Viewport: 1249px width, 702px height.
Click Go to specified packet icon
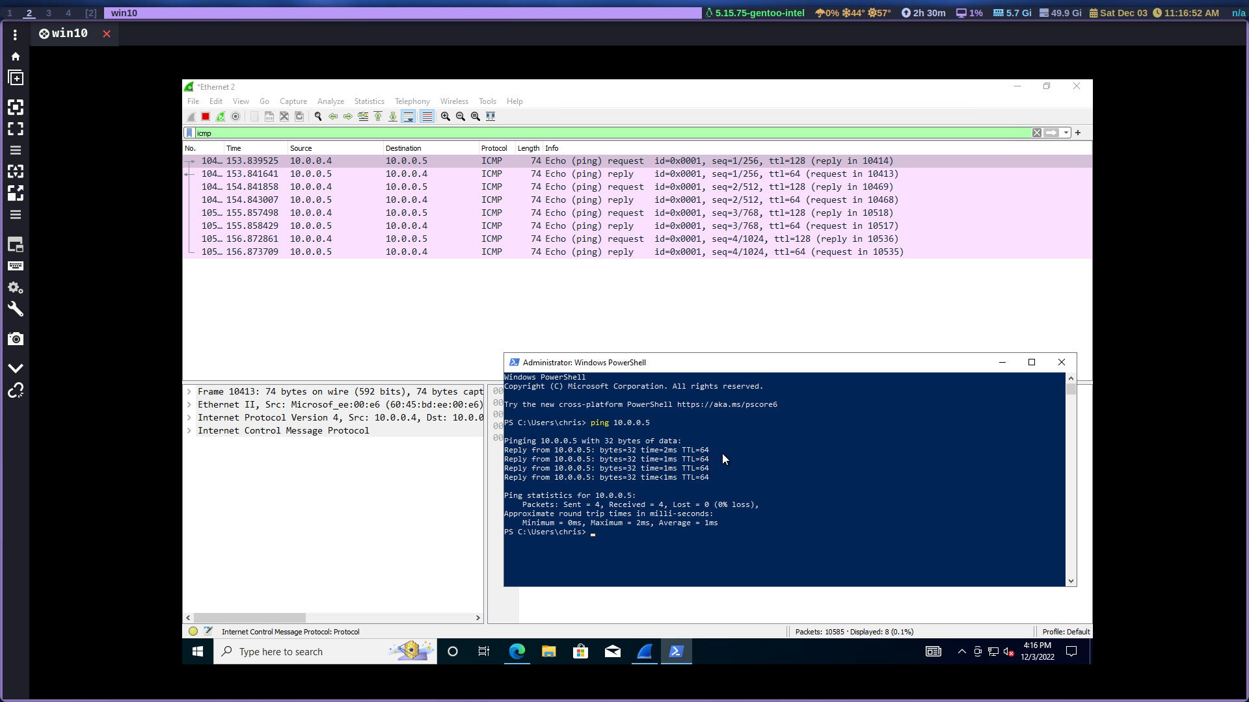click(x=363, y=116)
